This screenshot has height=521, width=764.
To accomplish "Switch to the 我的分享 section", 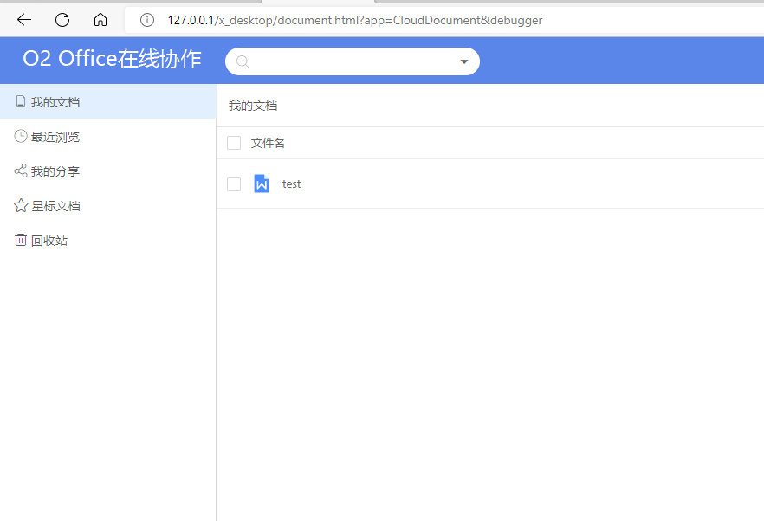I will pos(55,170).
